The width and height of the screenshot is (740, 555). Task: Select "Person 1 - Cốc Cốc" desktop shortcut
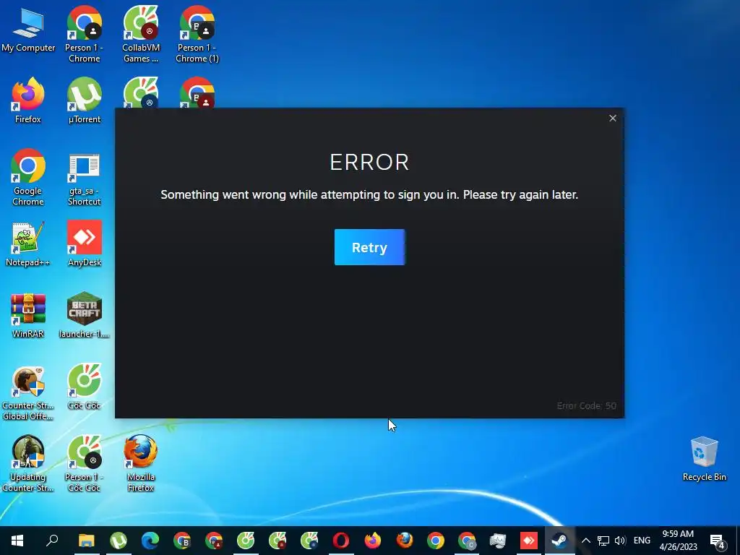(x=84, y=463)
